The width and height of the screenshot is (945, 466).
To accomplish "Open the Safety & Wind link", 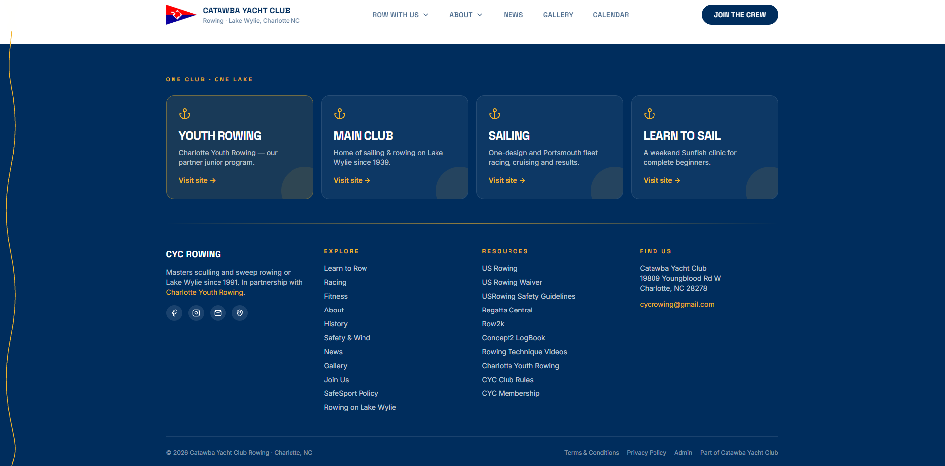I will (347, 338).
